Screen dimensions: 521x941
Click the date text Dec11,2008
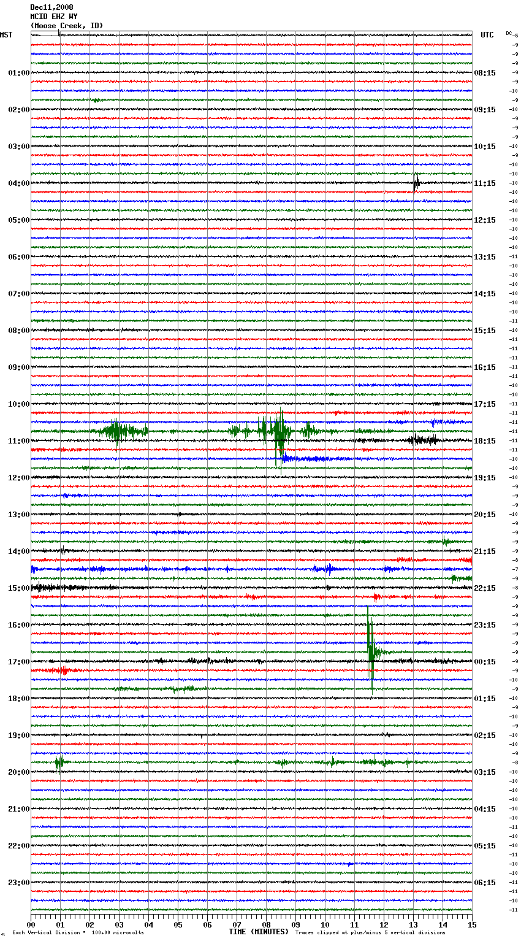click(x=51, y=7)
